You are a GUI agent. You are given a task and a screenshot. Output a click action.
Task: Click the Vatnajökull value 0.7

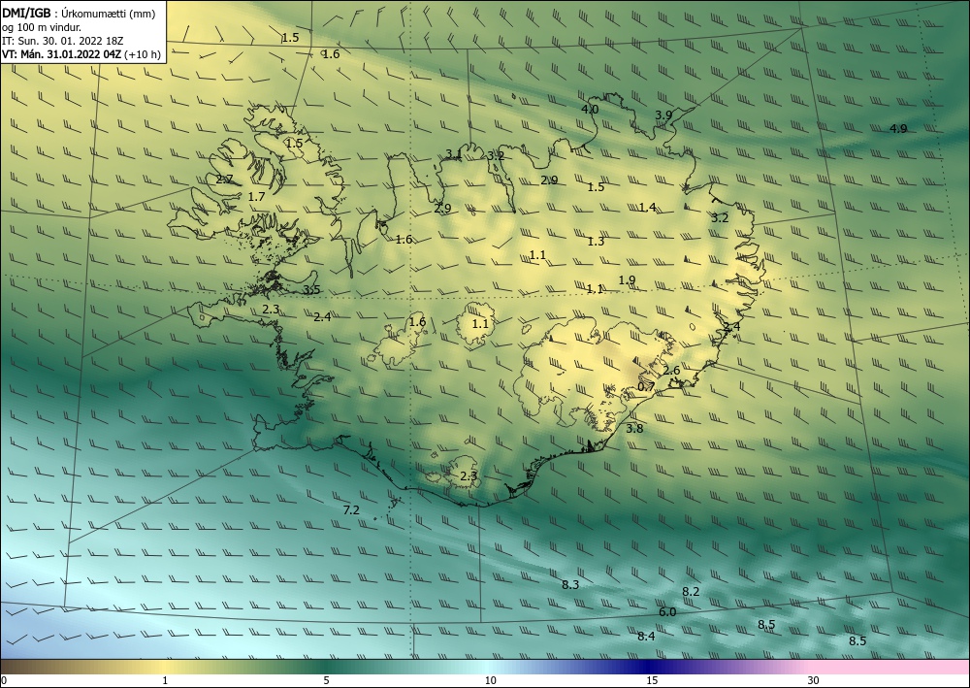point(646,386)
